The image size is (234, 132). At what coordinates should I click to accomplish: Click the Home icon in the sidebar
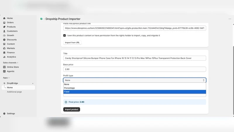4,18
